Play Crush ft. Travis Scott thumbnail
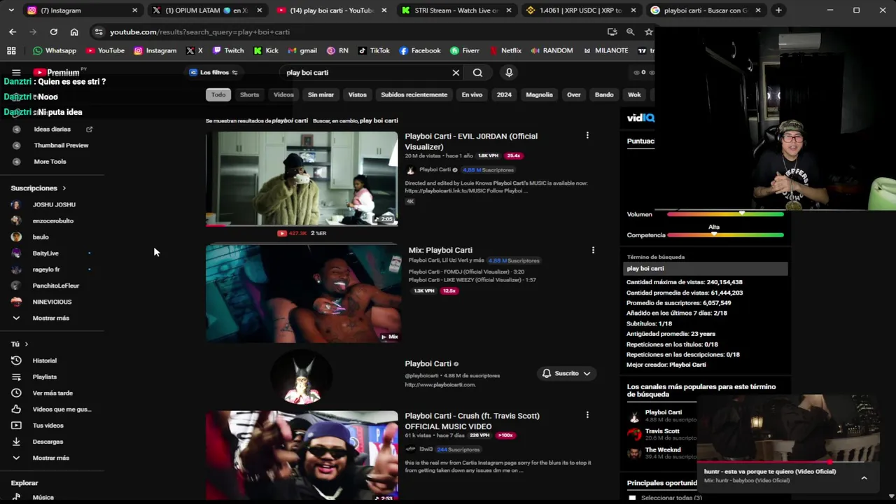This screenshot has width=896, height=504. [302, 456]
